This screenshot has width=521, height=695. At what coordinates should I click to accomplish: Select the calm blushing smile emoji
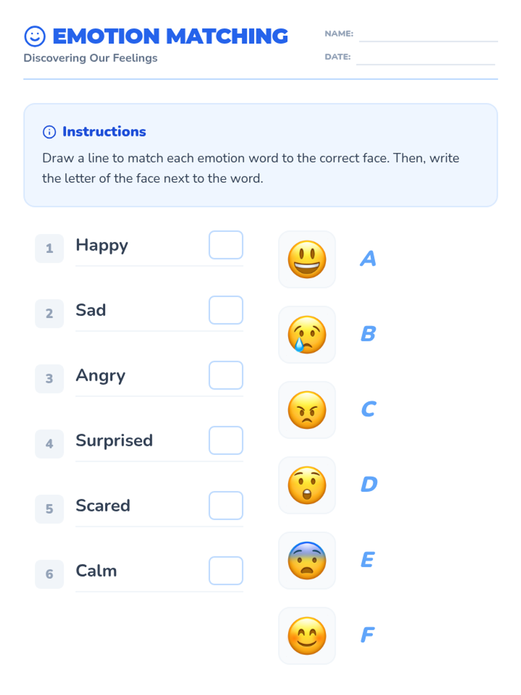(307, 635)
